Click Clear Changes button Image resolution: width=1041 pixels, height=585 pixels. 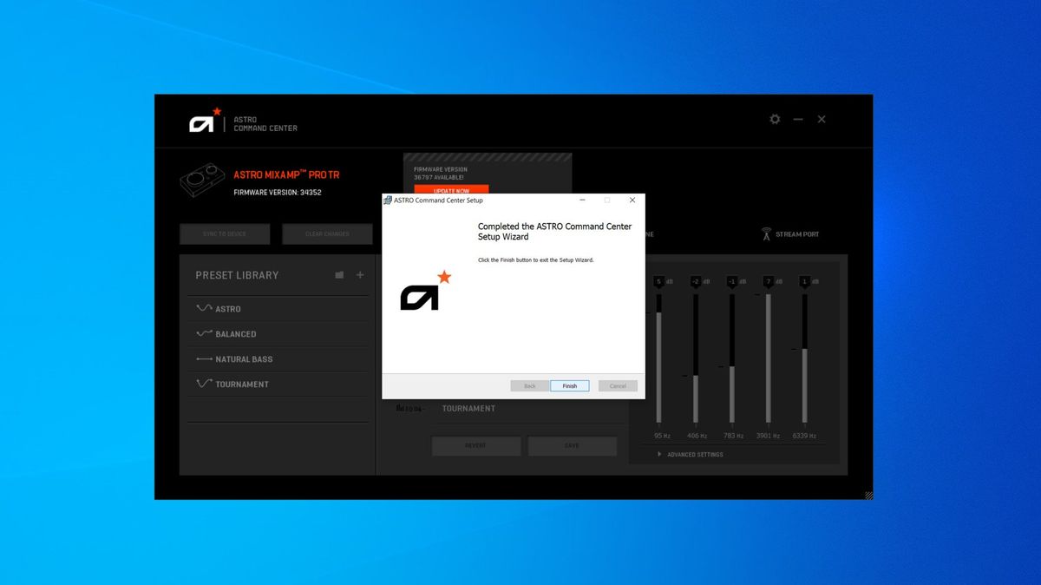[x=327, y=234]
